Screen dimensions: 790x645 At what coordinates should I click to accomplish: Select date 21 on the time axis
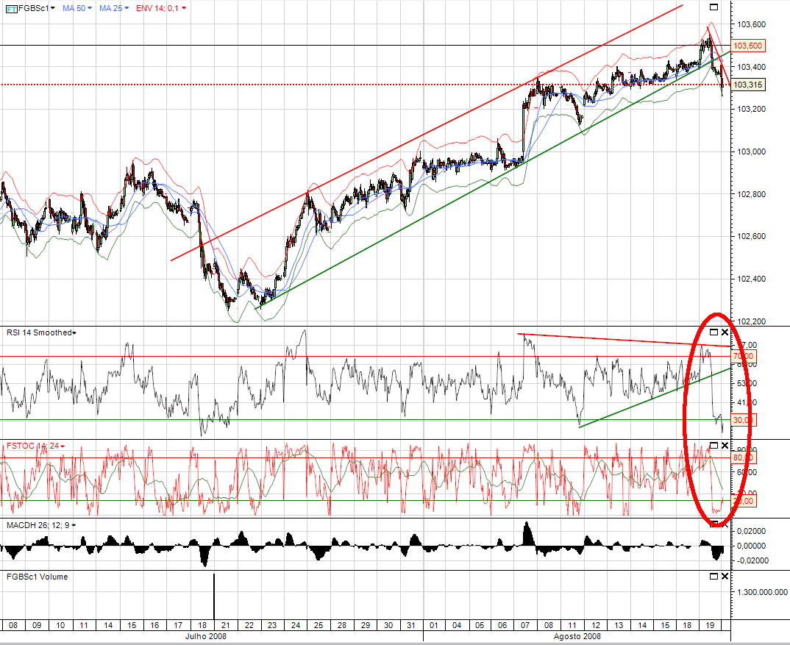point(225,625)
